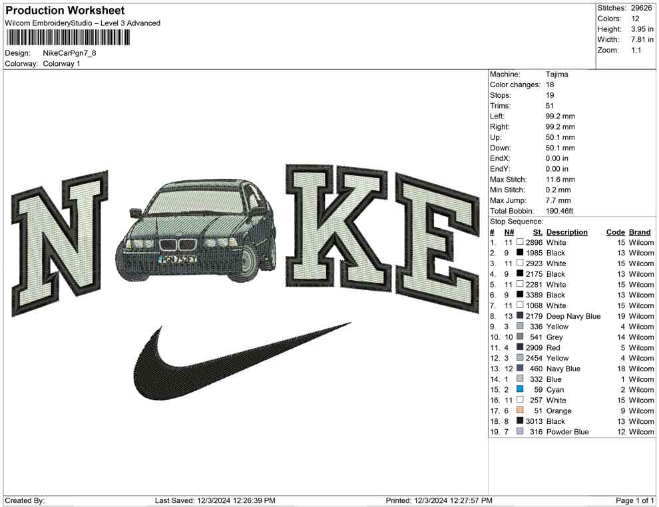Click the swatch in the 257 White row

(520, 399)
